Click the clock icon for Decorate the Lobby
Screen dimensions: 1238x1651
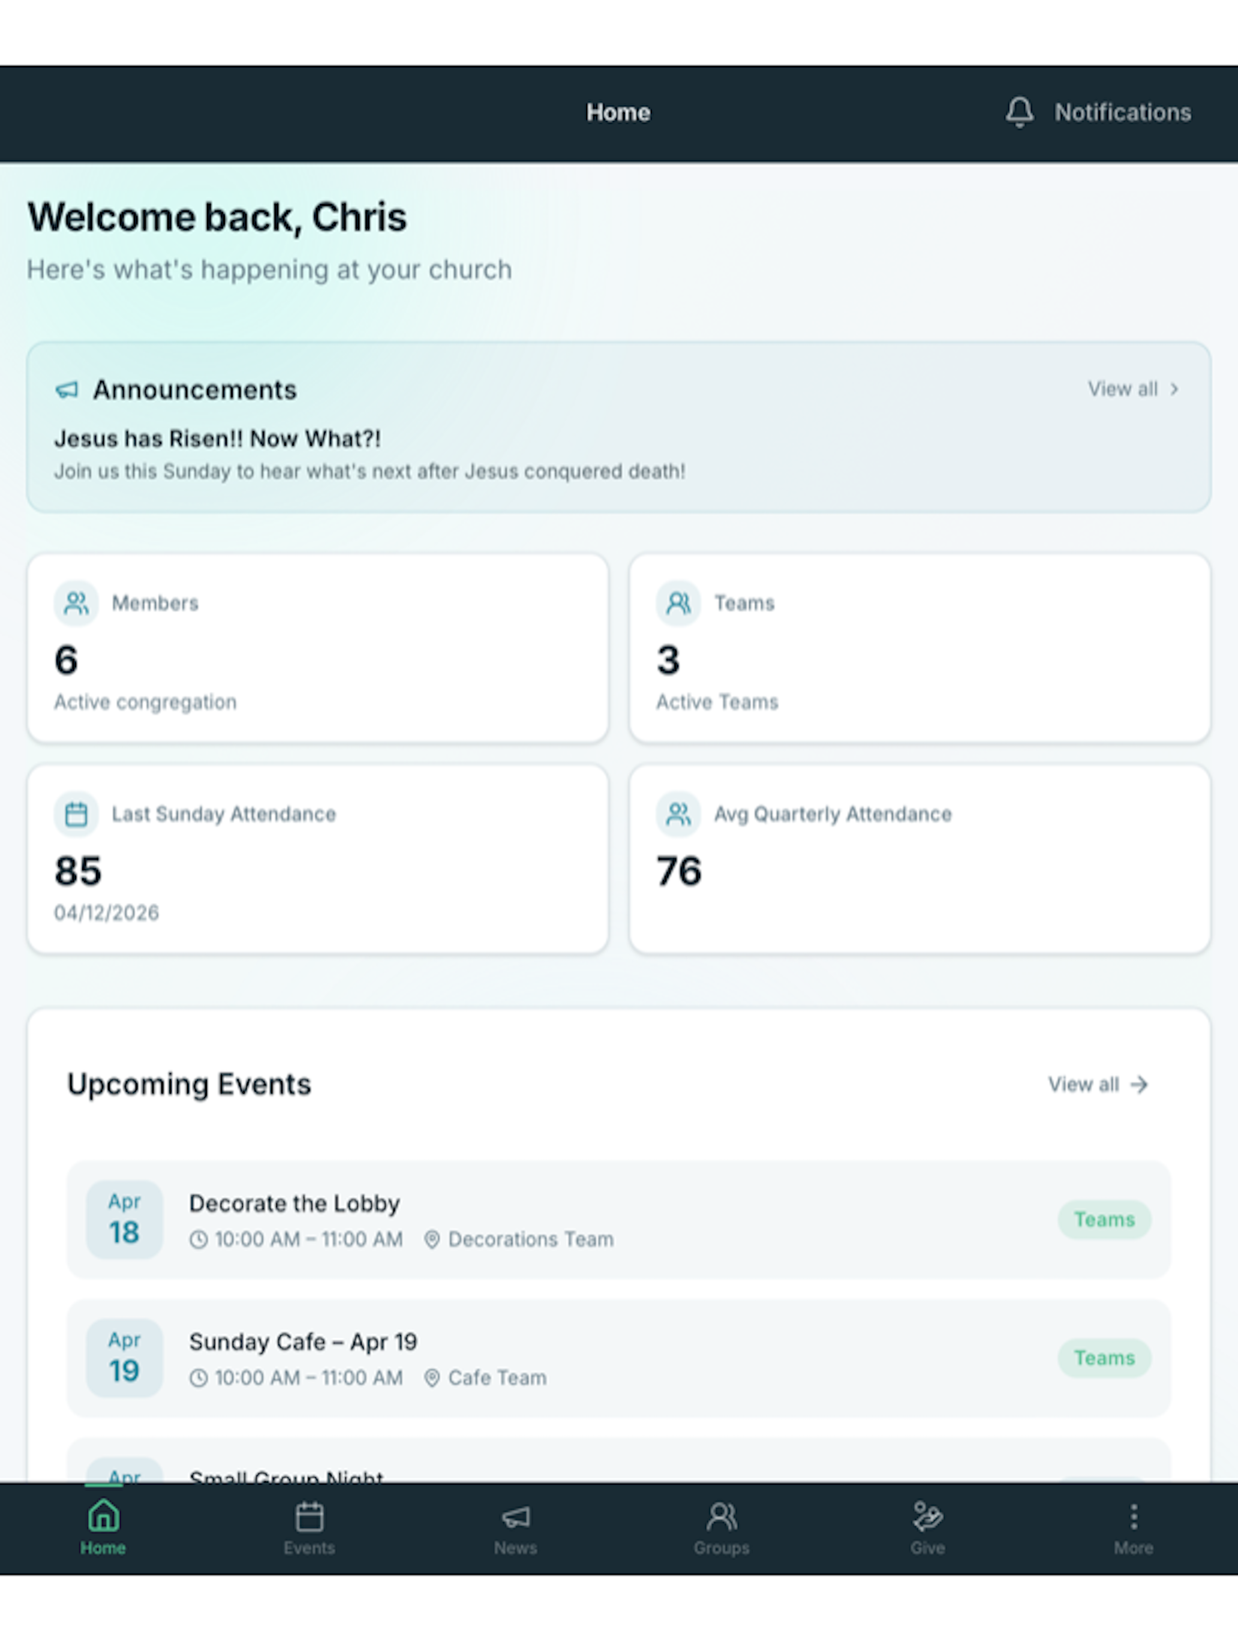[198, 1239]
